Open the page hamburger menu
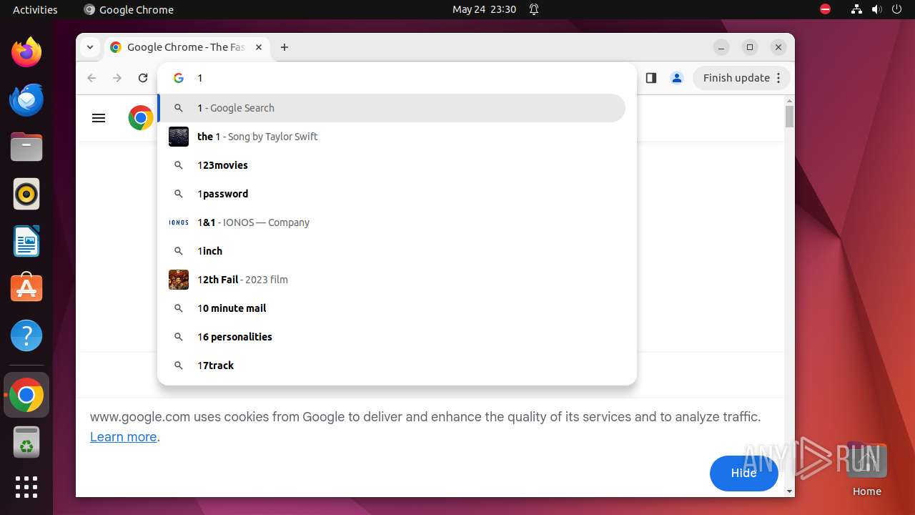This screenshot has height=515, width=915. point(99,118)
